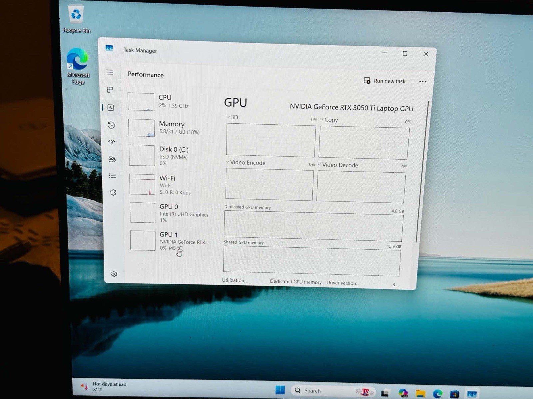The width and height of the screenshot is (533, 399).
Task: Click the 'Utilization' label
Action: pyautogui.click(x=233, y=280)
